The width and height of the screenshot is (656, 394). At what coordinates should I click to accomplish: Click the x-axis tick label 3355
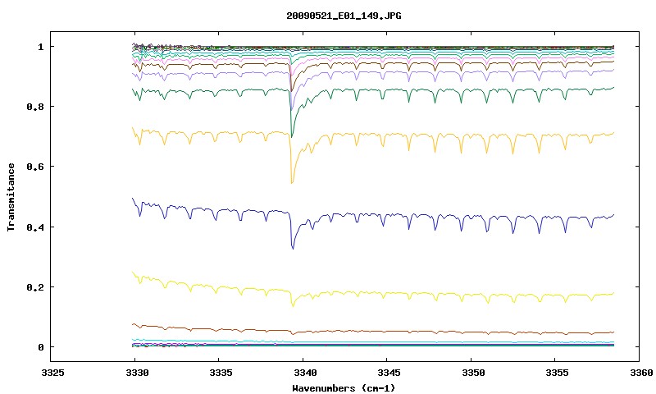(558, 372)
